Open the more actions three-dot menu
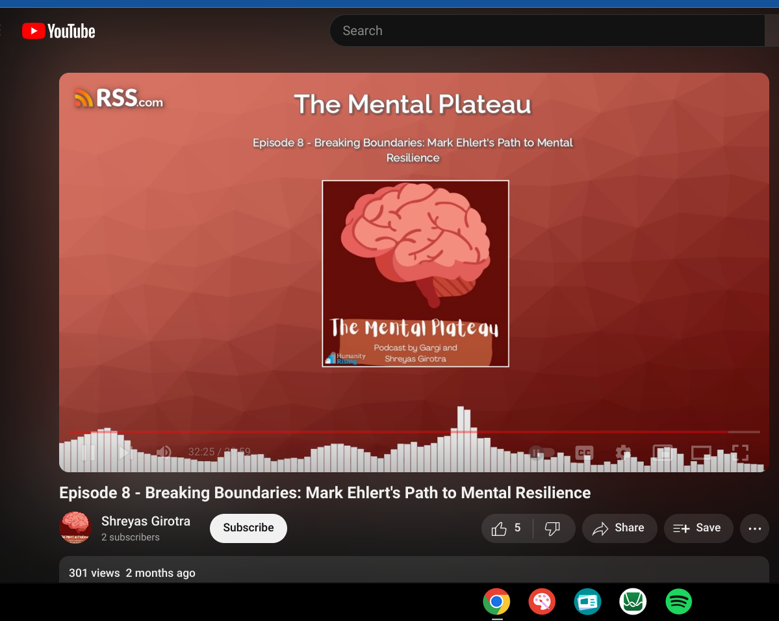The image size is (779, 621). 754,528
